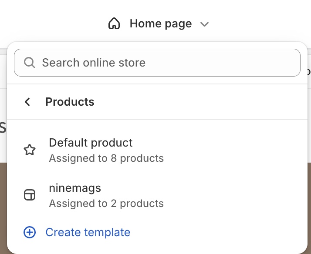The width and height of the screenshot is (311, 254).
Task: Click the brown preview area at the left edge
Action: [x=3, y=204]
